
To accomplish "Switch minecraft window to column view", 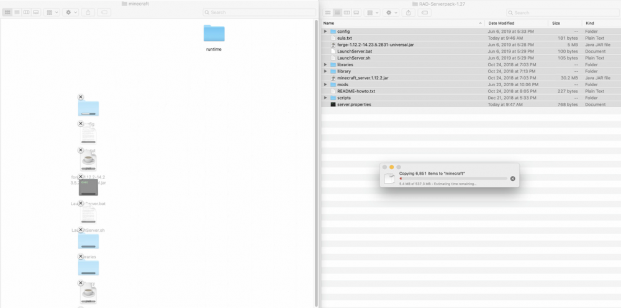I will 26,12.
